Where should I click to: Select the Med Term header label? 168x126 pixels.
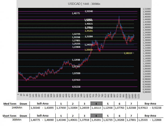[10, 104]
